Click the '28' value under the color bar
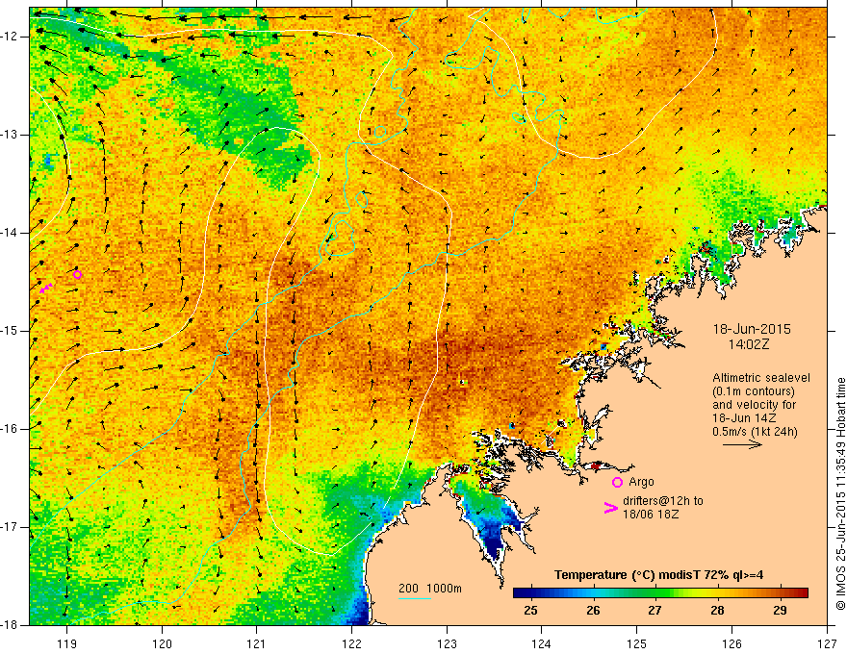 717,611
